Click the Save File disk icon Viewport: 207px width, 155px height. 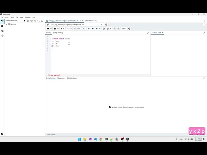click(55, 29)
